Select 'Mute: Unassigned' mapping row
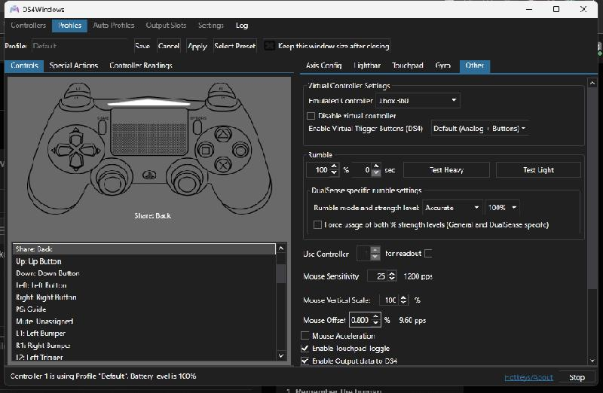Image resolution: width=603 pixels, height=393 pixels. point(144,321)
